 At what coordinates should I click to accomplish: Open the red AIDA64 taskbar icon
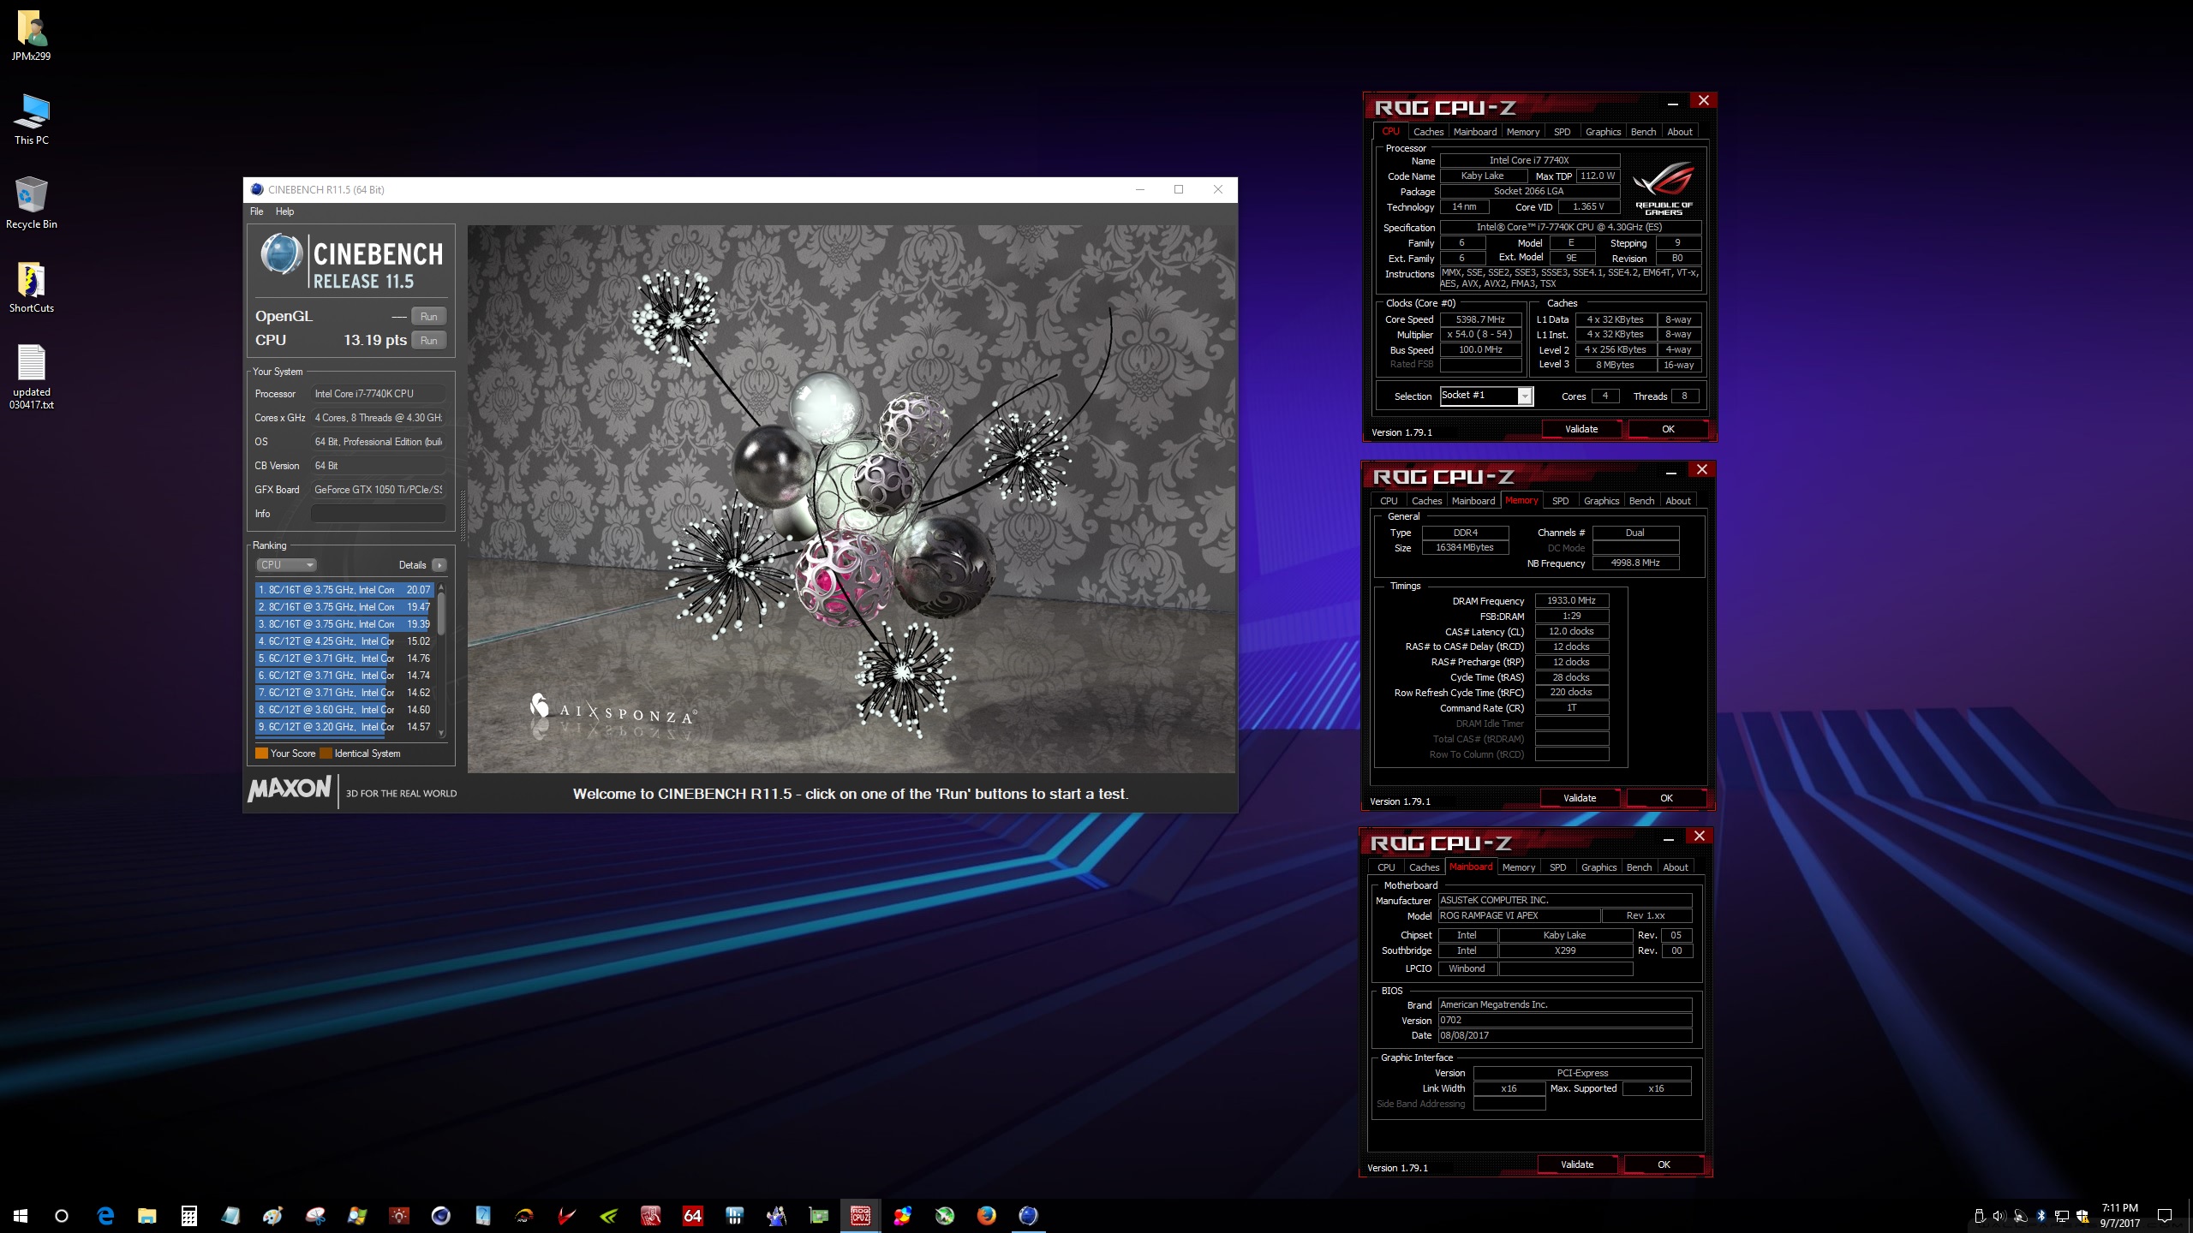pos(693,1216)
